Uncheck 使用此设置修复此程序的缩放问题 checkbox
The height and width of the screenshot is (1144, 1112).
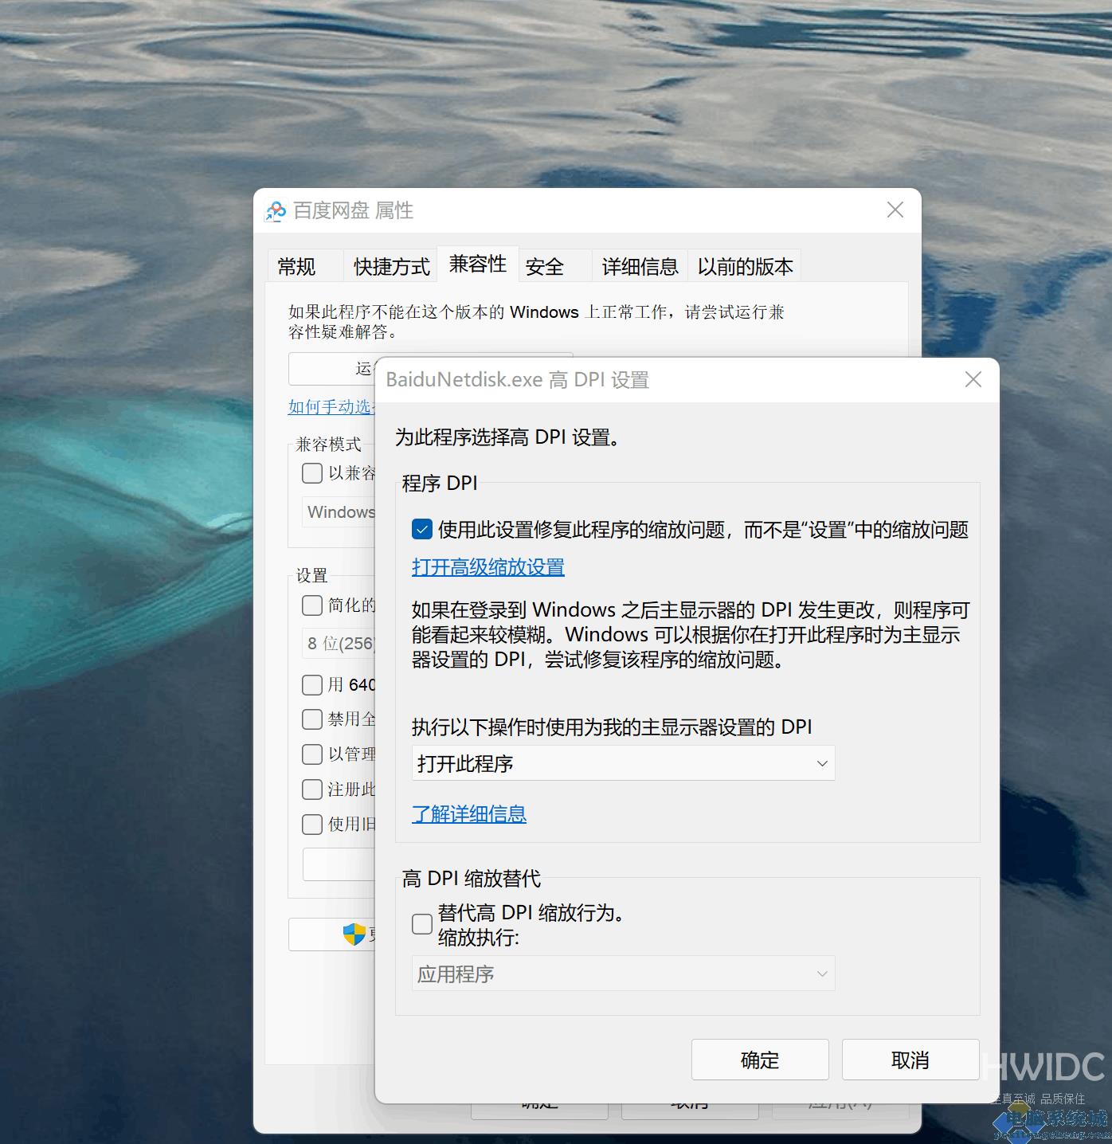click(422, 530)
